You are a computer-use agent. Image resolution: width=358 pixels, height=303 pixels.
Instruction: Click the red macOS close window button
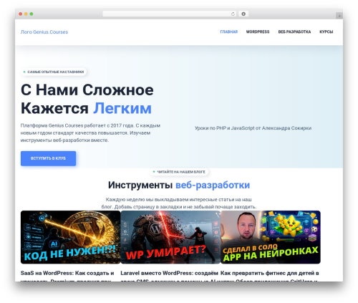(x=21, y=14)
